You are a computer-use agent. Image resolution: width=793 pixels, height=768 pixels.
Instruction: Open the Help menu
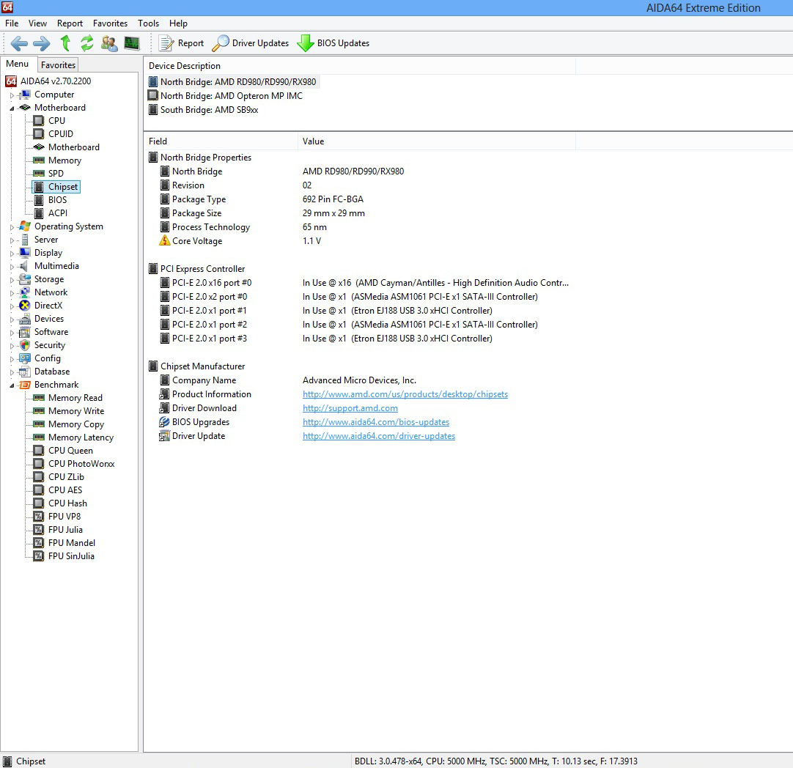pos(178,23)
